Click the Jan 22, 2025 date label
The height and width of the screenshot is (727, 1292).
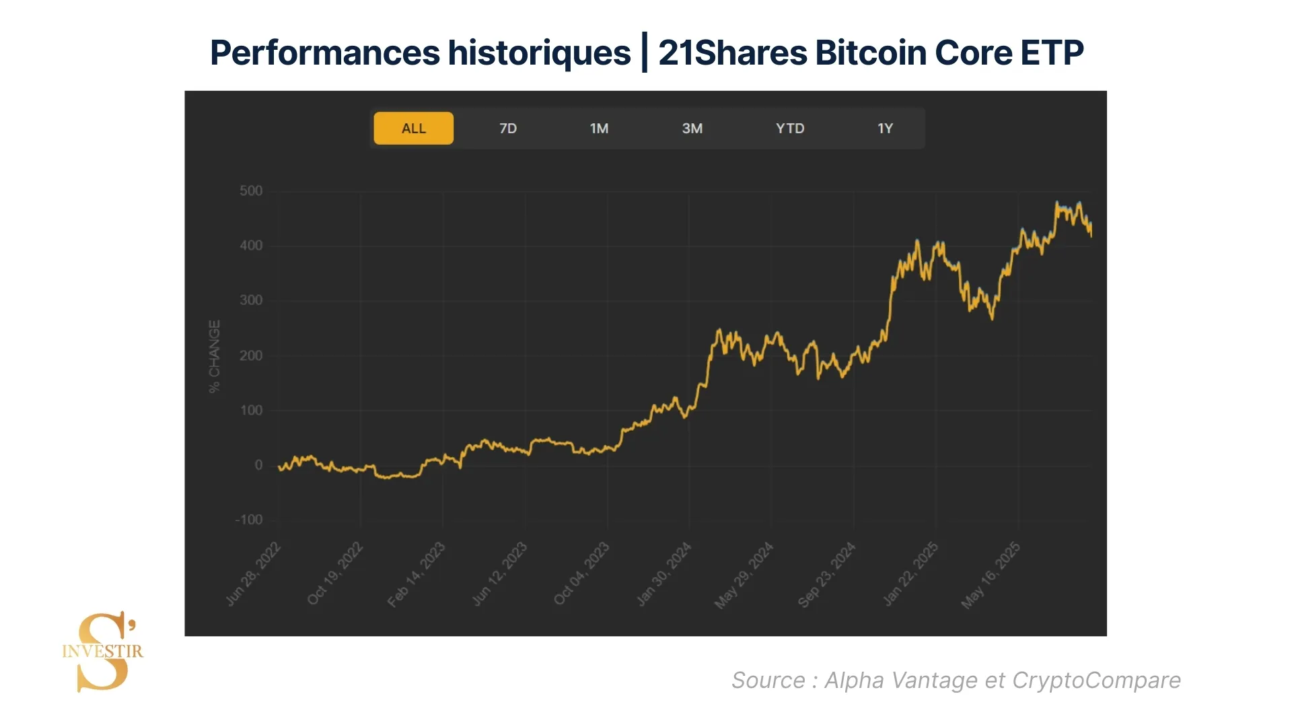pyautogui.click(x=910, y=574)
